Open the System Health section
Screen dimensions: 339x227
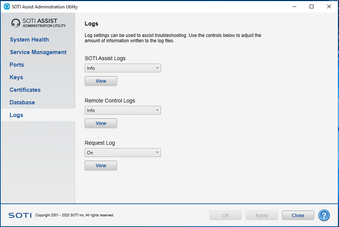click(29, 40)
